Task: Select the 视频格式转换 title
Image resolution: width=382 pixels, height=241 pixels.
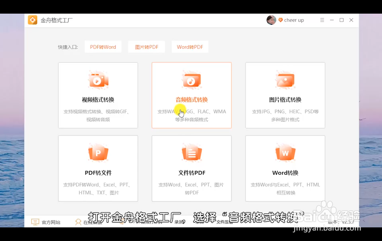Action: (x=98, y=100)
